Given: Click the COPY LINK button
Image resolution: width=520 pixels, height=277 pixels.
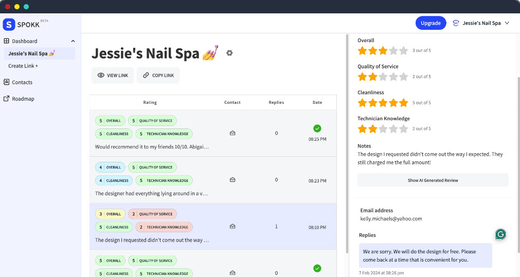Looking at the screenshot, I should pyautogui.click(x=158, y=76).
